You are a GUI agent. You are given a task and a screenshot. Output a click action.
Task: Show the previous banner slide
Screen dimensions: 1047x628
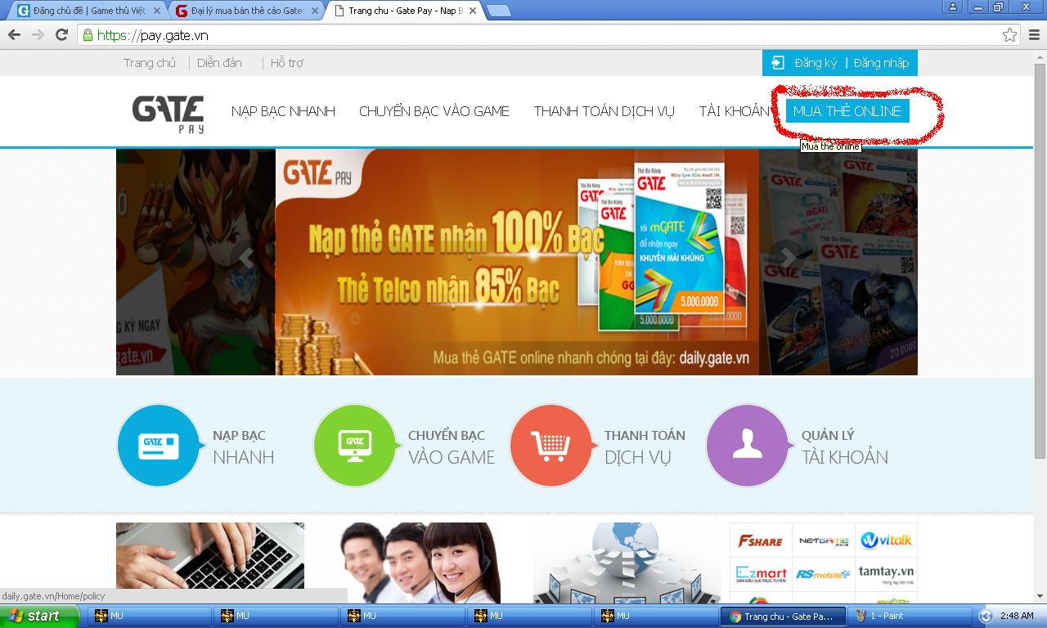coord(246,258)
